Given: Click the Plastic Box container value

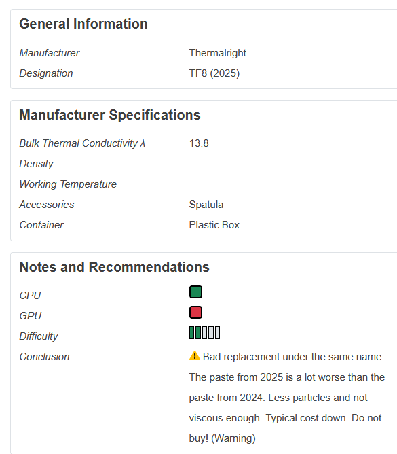Looking at the screenshot, I should pos(214,225).
